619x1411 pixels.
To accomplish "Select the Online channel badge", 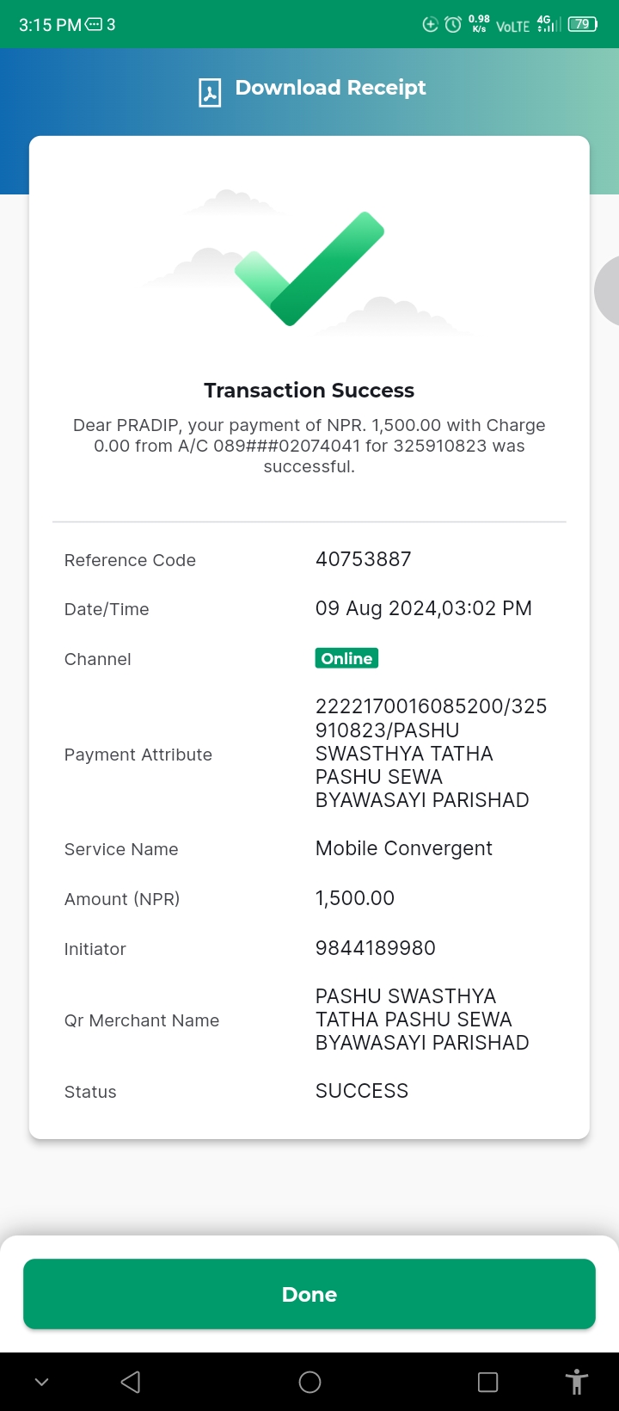I will pyautogui.click(x=346, y=658).
